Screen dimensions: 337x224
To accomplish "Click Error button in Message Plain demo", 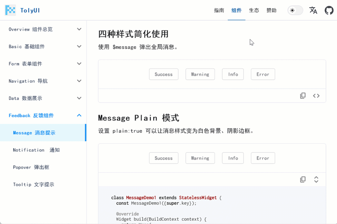I will pyautogui.click(x=263, y=158).
